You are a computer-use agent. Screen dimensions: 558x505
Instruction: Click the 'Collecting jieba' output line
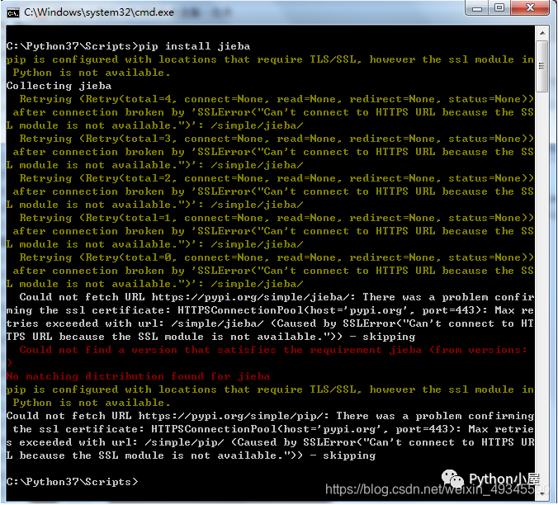pos(59,86)
